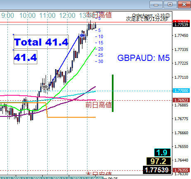Minimize the chart window
The height and width of the screenshot is (179, 191).
156,5
